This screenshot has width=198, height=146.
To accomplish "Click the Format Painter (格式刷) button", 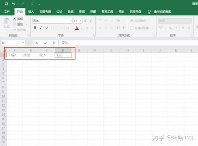I will [x=20, y=30].
